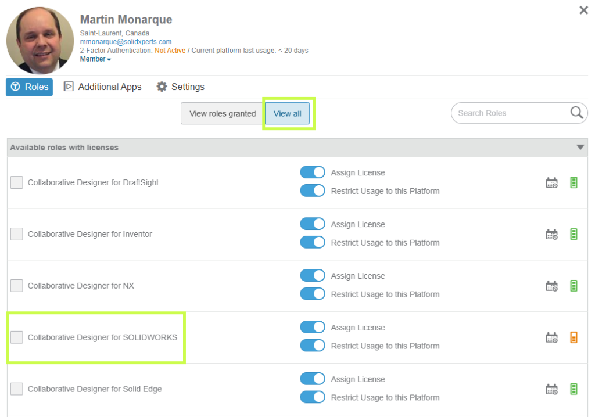Click green license icon for Solid Edge role
Screen dimensions: 595x417
pos(574,389)
